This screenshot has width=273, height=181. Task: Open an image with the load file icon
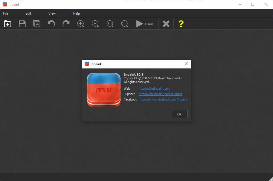7,24
